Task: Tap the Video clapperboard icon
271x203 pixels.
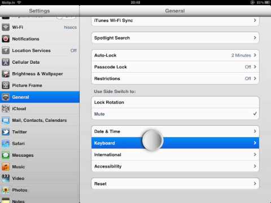Action: [6, 178]
